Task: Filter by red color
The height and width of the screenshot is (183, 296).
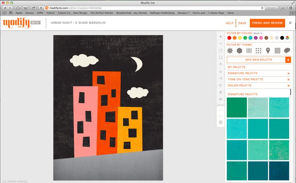Action: click(229, 38)
